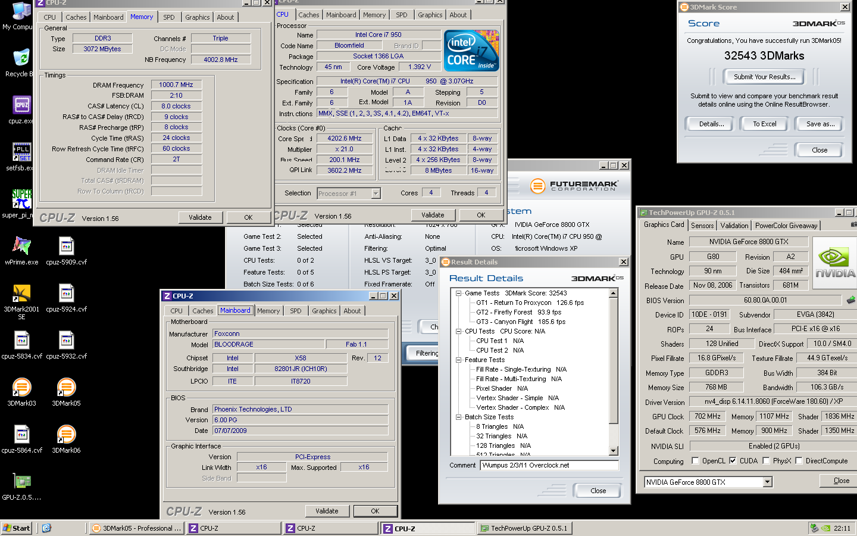The width and height of the screenshot is (857, 536).
Task: Open GPU-Z graphics card selector dropdown
Action: 767,482
